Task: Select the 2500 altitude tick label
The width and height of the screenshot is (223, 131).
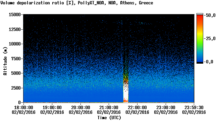Action: [x=16, y=88]
